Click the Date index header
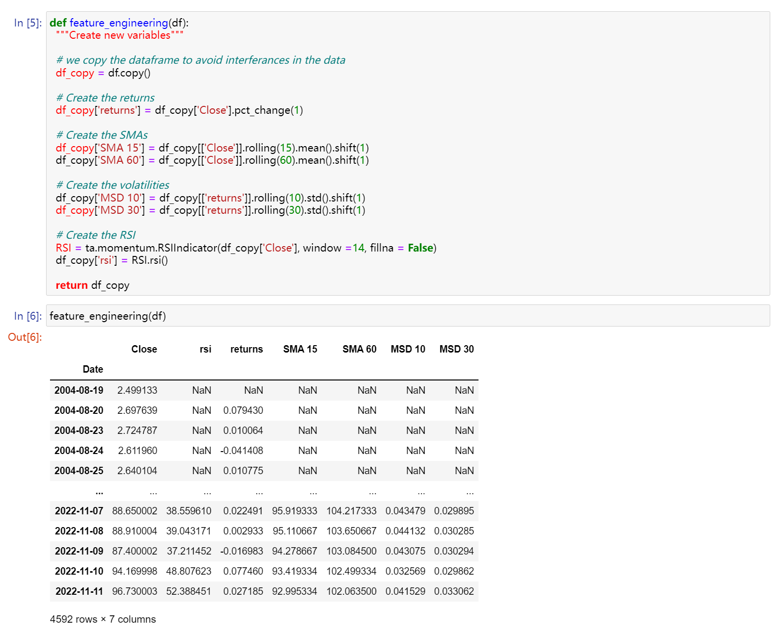This screenshot has width=782, height=632. pos(93,369)
